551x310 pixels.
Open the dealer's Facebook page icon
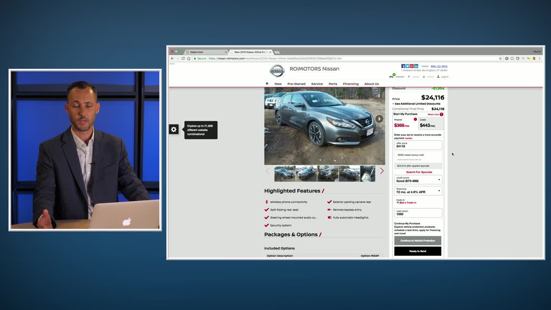403,66
